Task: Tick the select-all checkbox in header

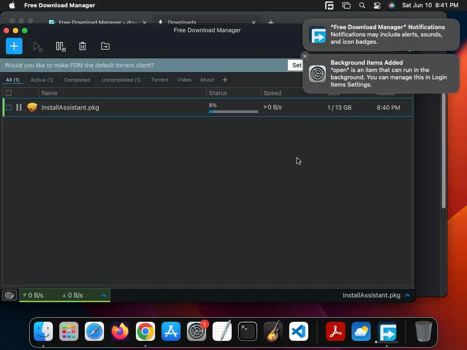Action: click(x=9, y=93)
